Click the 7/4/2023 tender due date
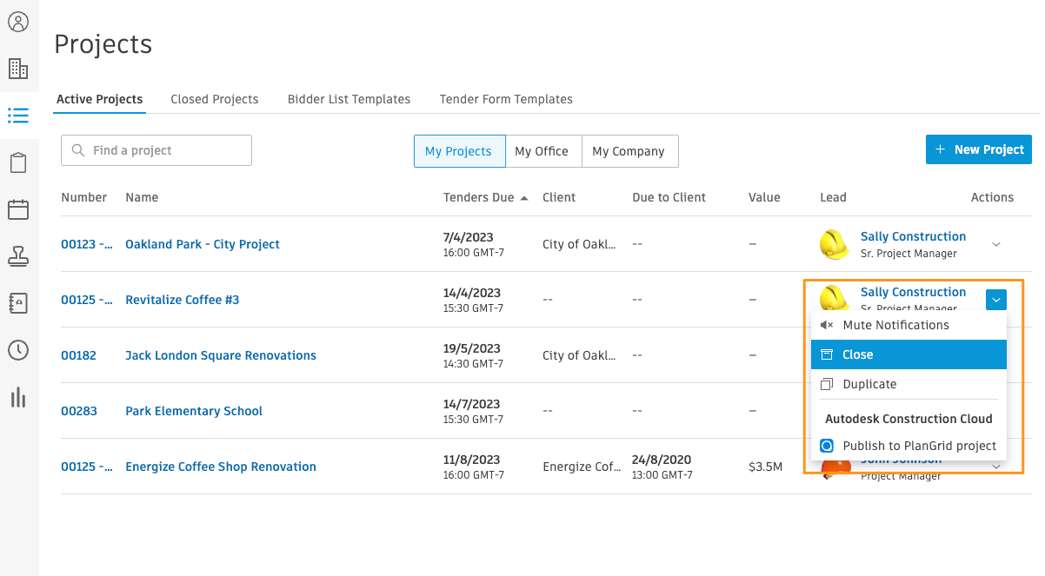 tap(469, 237)
